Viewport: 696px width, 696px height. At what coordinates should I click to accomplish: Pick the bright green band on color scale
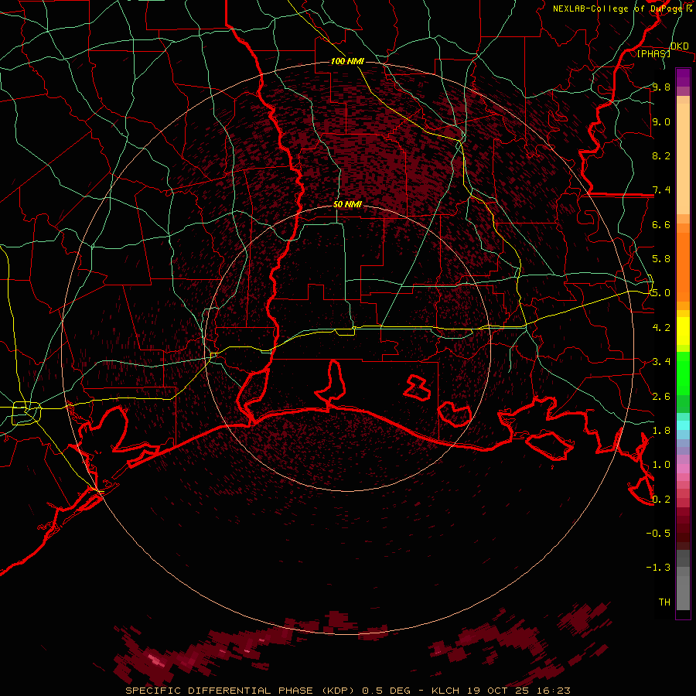pyautogui.click(x=683, y=374)
